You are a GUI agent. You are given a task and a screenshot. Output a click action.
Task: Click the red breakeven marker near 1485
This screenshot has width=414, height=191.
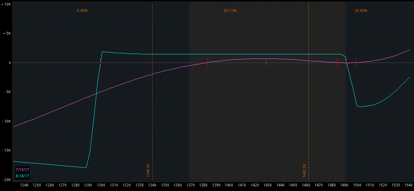338,62
